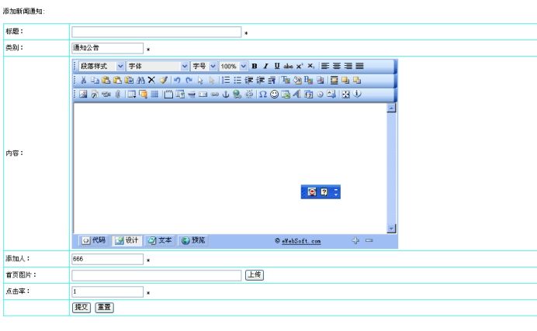Insert an image into the content
The image size is (537, 331).
83,94
